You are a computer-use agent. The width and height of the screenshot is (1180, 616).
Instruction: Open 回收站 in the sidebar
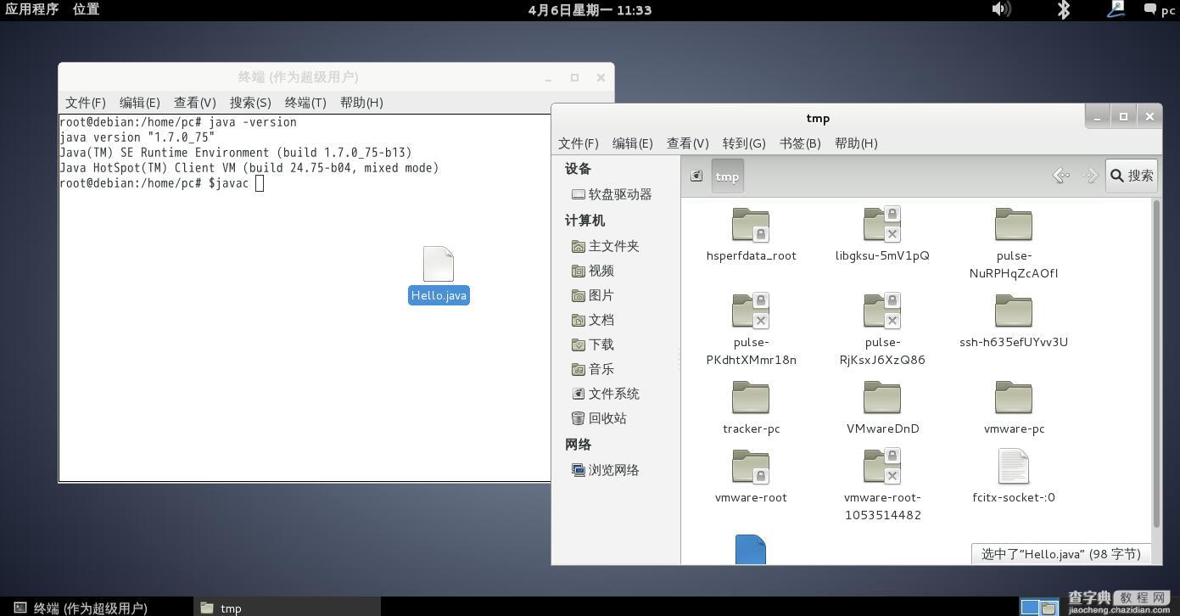pos(599,418)
